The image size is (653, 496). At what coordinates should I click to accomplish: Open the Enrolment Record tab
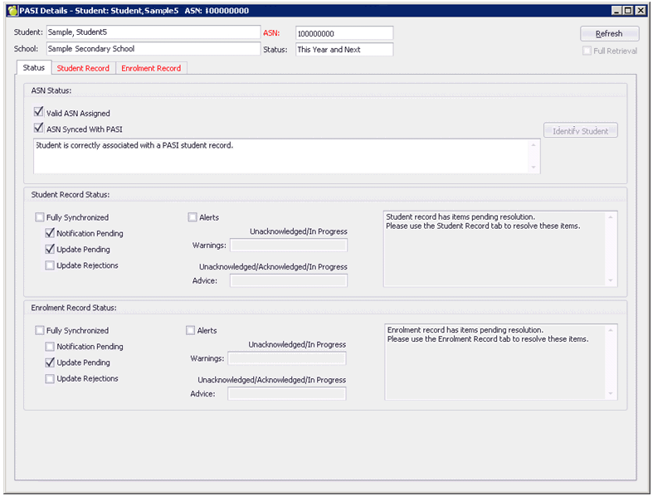click(151, 68)
